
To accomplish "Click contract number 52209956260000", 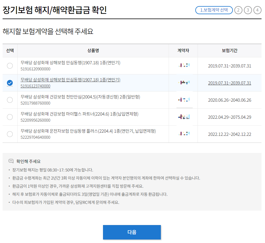I will coord(35,120).
